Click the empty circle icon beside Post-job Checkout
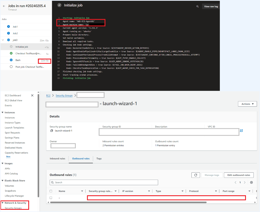Image resolution: width=260 pixels, height=212 pixels. 11,67
